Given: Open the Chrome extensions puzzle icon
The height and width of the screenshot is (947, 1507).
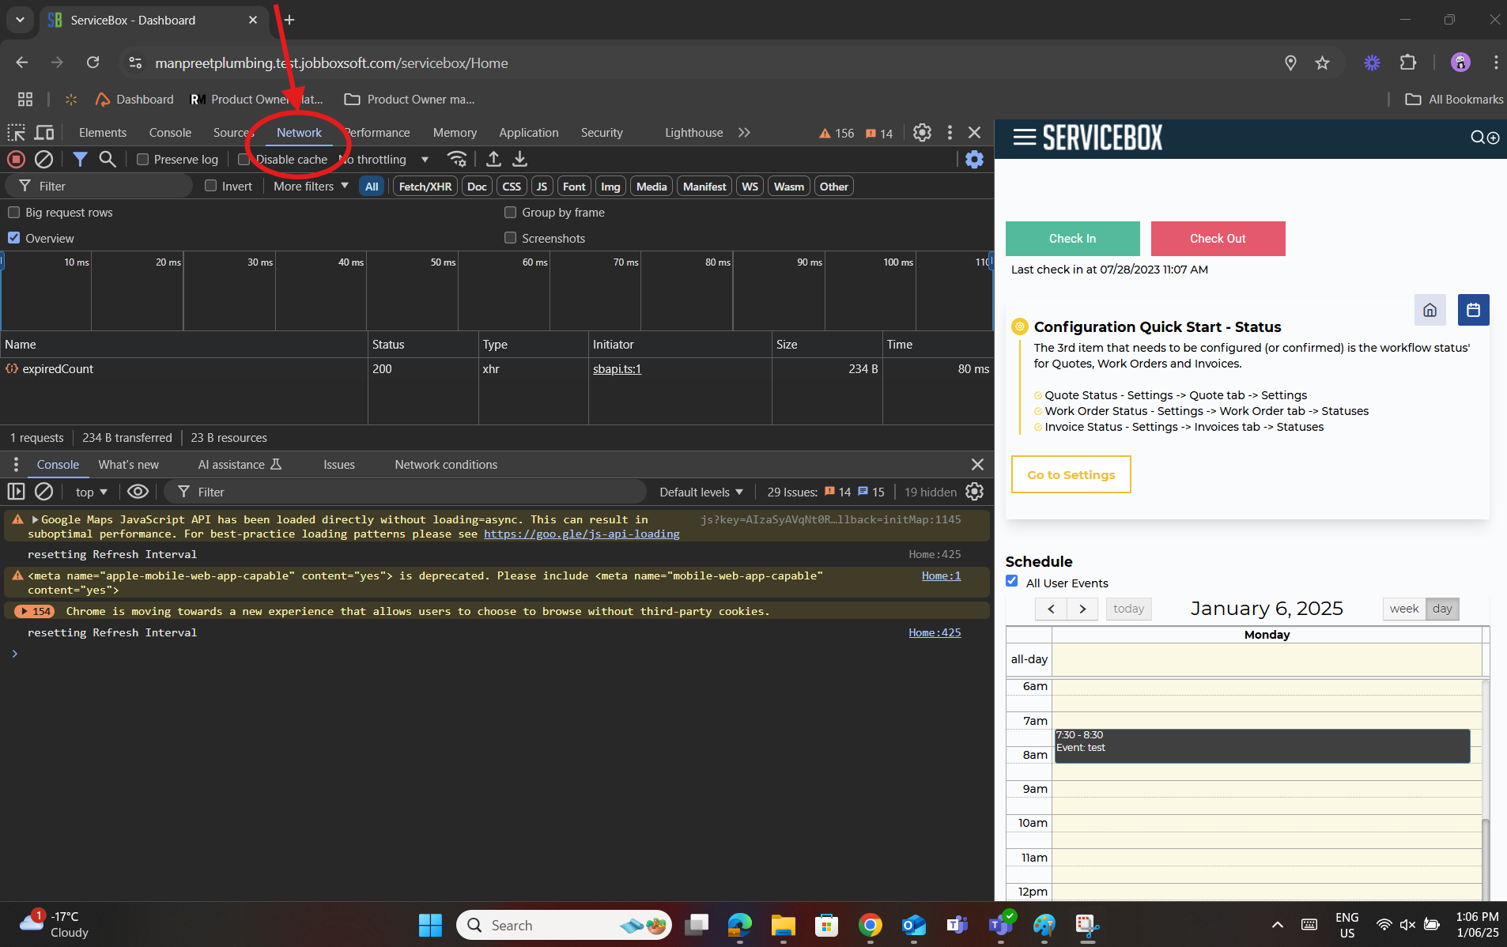Looking at the screenshot, I should (1408, 62).
